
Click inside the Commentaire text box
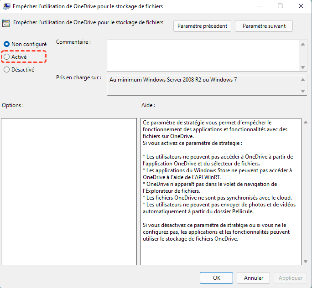pyautogui.click(x=203, y=56)
